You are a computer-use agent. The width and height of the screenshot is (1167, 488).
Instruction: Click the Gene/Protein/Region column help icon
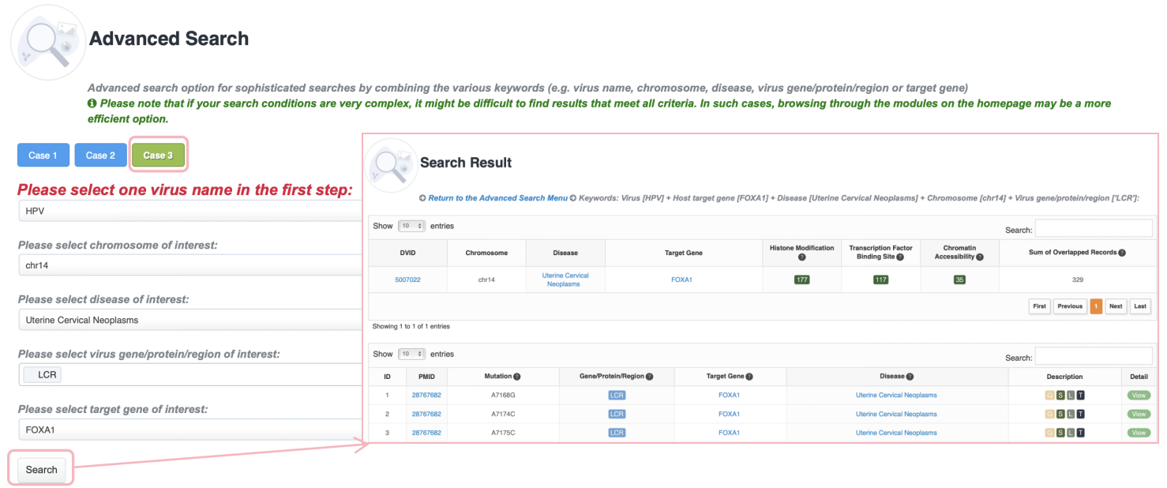[x=649, y=377]
